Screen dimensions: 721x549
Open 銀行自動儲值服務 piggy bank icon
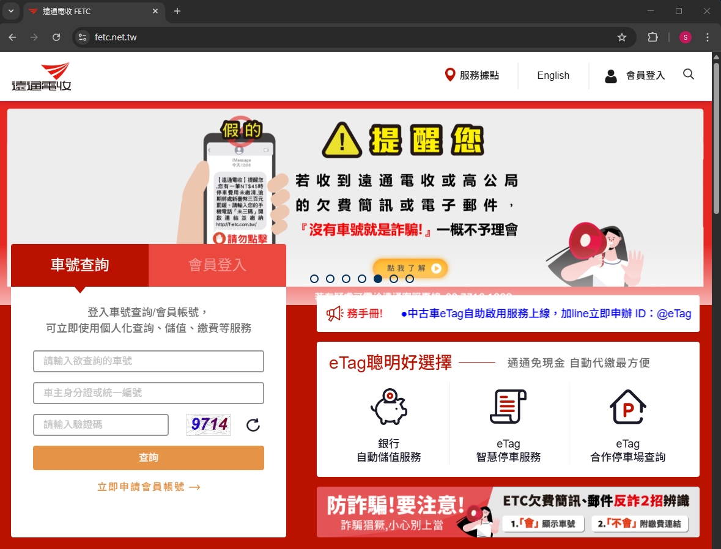(x=389, y=407)
